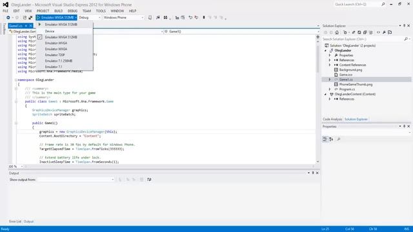Click the View Code icon in Solution Explorer

(379, 33)
